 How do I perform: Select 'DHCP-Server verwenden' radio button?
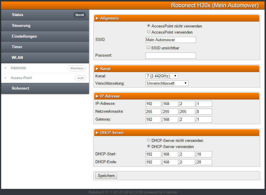pyautogui.click(x=149, y=146)
